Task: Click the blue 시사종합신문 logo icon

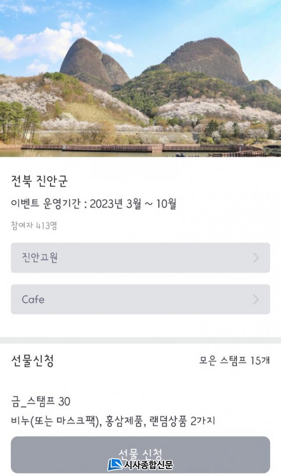Action: pos(115,465)
